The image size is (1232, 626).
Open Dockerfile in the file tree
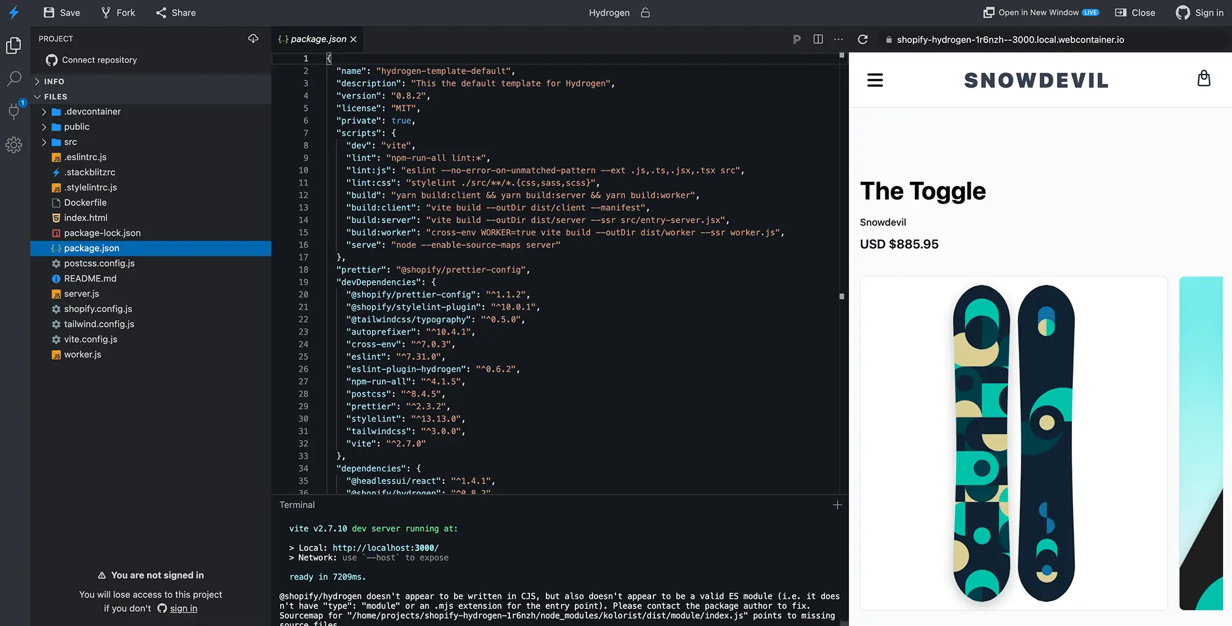pos(150,203)
